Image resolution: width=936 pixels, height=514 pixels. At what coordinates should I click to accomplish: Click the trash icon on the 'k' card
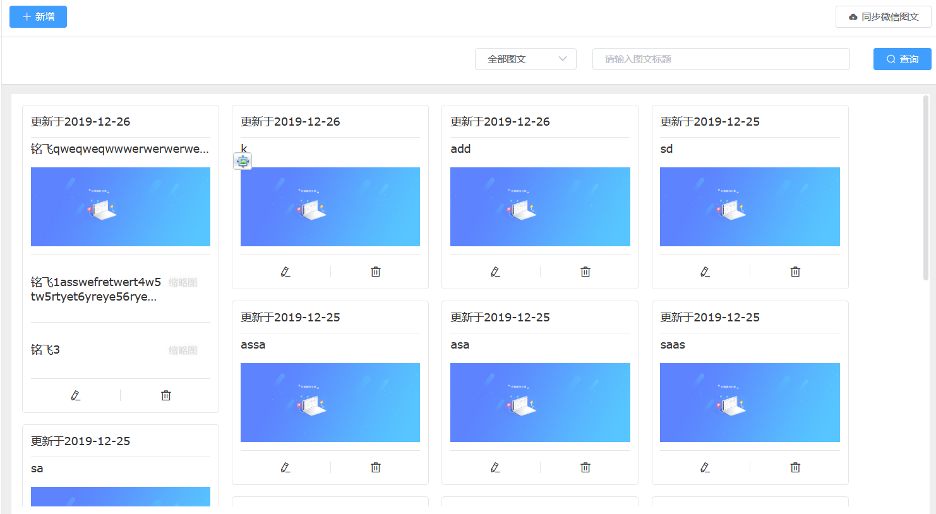coord(376,272)
